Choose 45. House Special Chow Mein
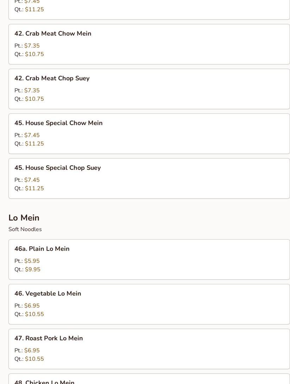290x384 pixels. point(149,134)
